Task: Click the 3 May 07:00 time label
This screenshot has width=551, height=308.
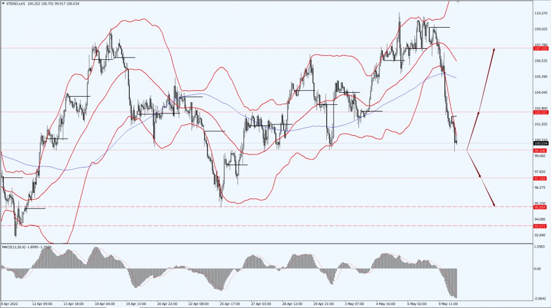Action: coord(354,303)
